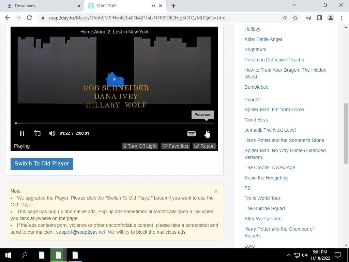Mute the SOAP2DAY tab audio

(x=153, y=6)
